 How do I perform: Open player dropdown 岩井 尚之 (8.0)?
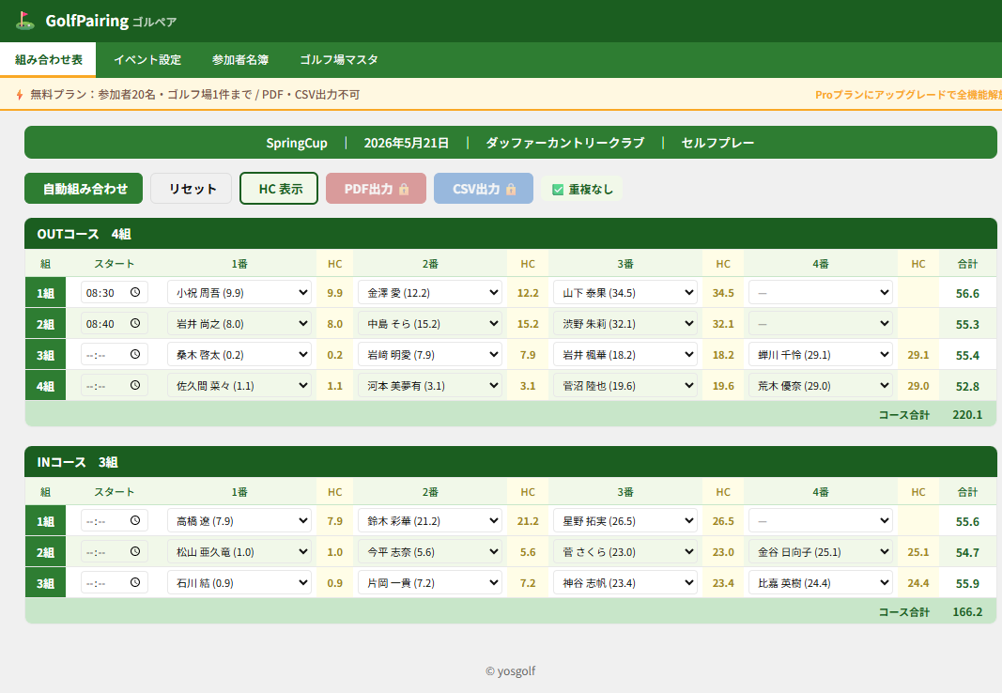239,323
